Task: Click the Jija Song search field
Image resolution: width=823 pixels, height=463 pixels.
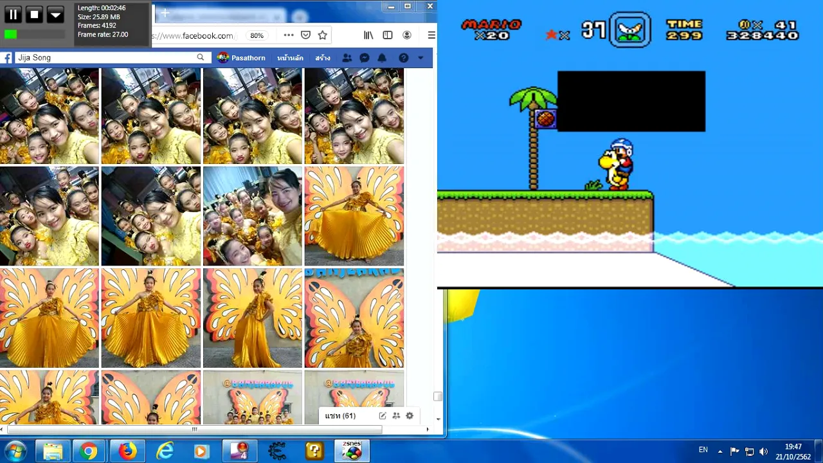Action: click(x=106, y=58)
